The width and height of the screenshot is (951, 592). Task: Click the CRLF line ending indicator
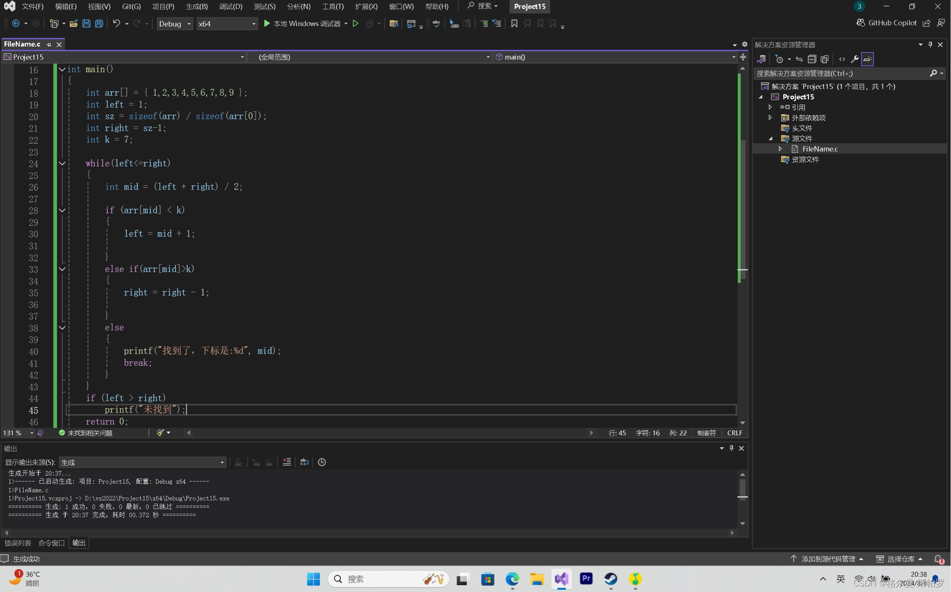coord(734,433)
